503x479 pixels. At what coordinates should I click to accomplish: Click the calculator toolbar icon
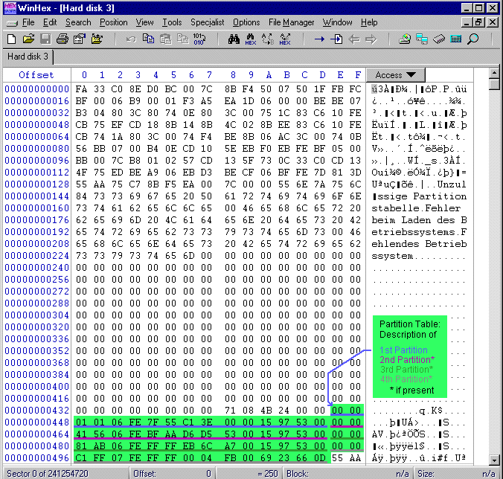click(x=455, y=39)
